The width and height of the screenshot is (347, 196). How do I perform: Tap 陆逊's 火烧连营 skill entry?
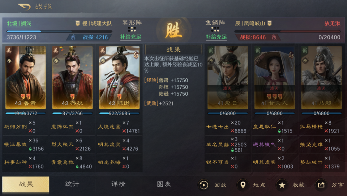119,127
